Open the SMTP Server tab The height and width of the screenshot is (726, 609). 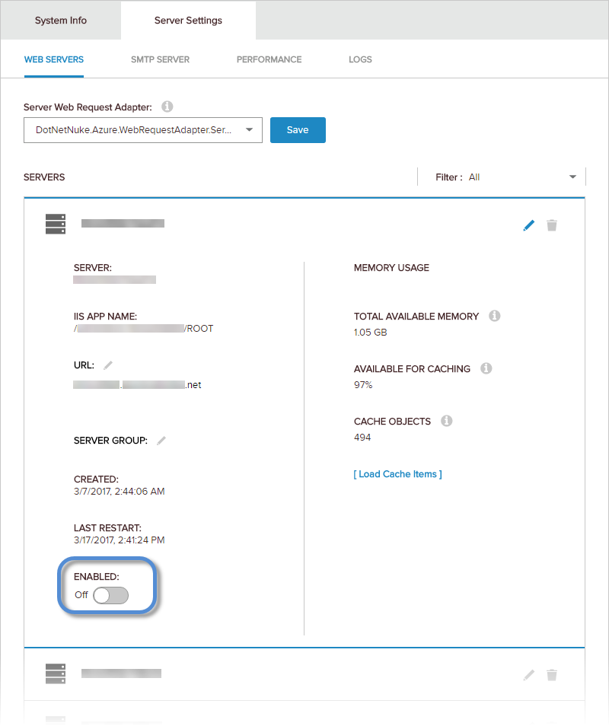pos(160,59)
